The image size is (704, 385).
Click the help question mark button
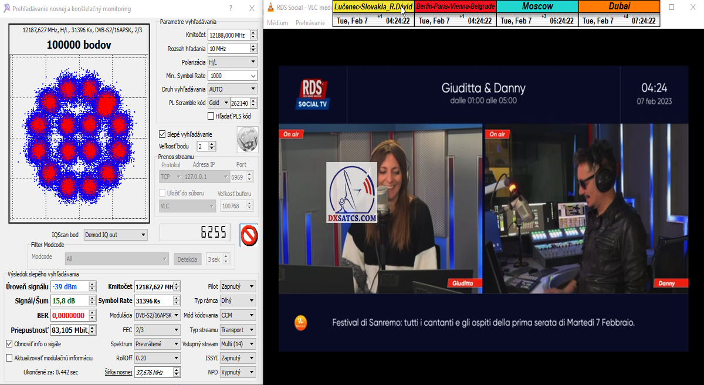pos(230,8)
